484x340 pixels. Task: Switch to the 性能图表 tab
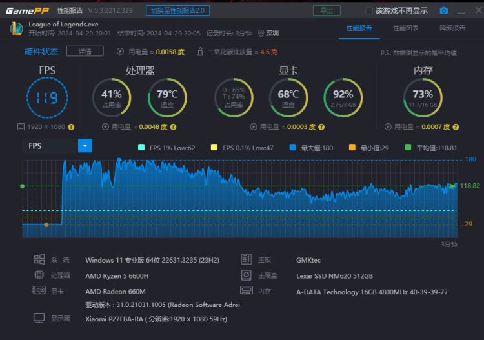[406, 28]
